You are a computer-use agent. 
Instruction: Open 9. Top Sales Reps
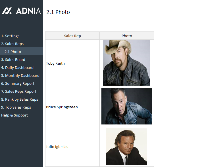click(x=16, y=107)
